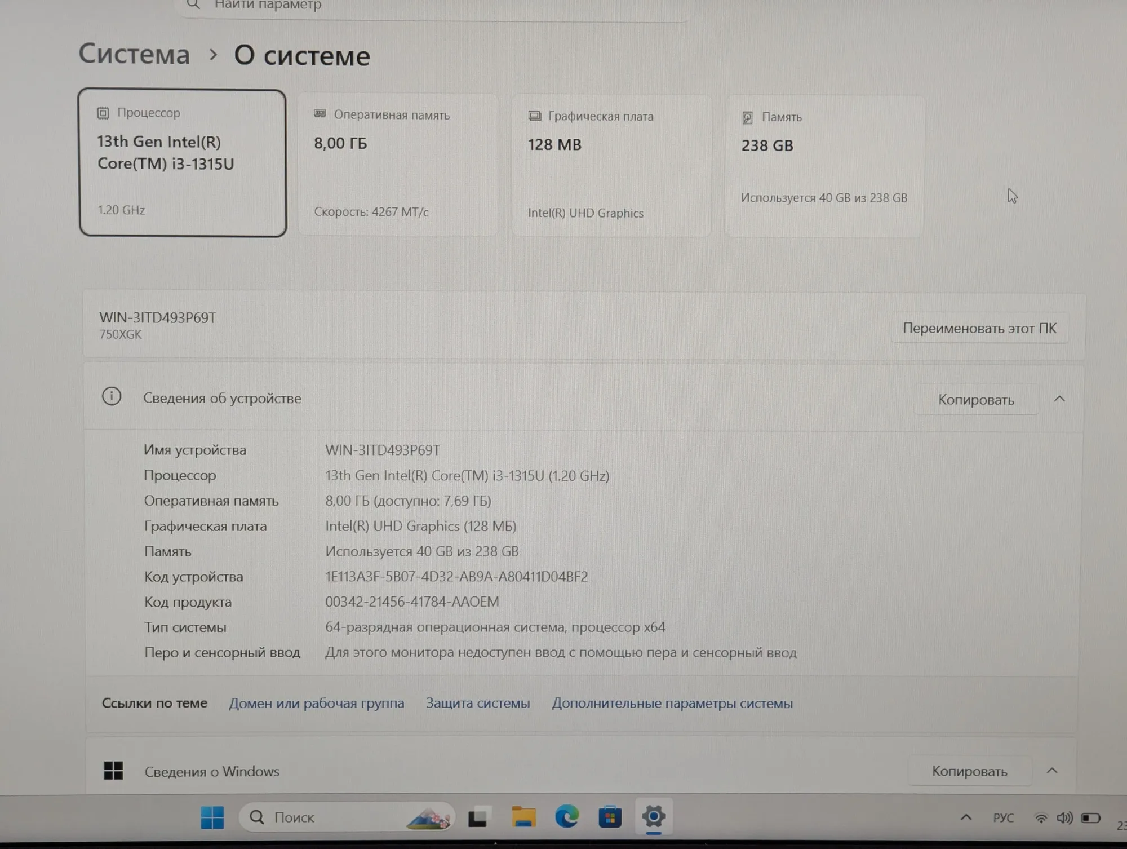Click Переименовать этот ПК button
The height and width of the screenshot is (849, 1127).
point(979,328)
